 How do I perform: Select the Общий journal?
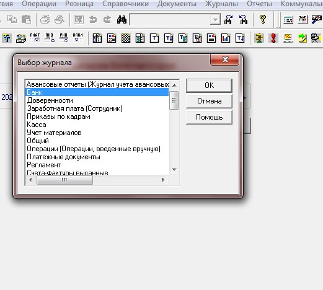(97, 141)
